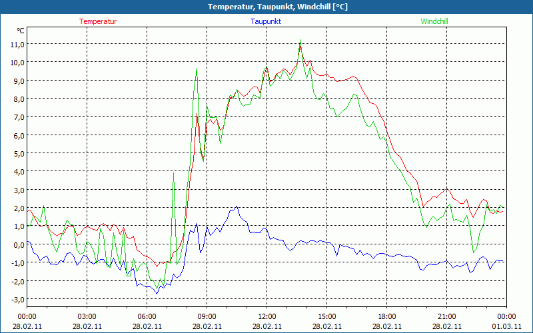Click the 3,0 y-axis value
The image size is (533, 333).
click(19, 190)
